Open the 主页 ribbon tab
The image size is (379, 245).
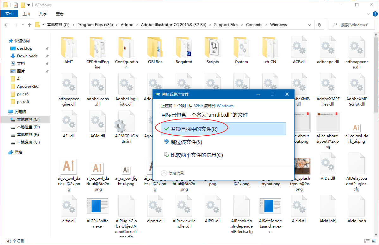click(x=26, y=14)
